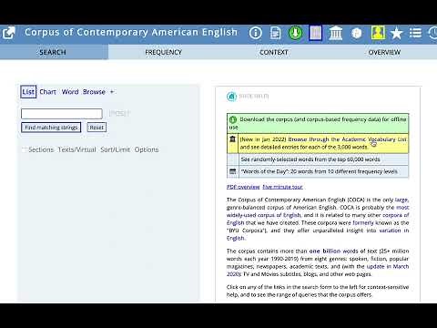Open the PDF overview link
Image resolution: width=437 pixels, height=328 pixels.
(243, 187)
